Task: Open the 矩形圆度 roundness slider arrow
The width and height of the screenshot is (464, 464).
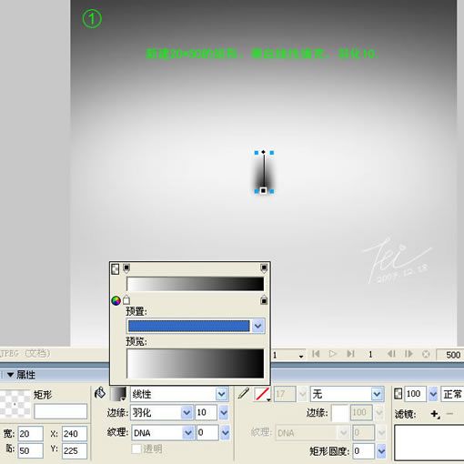Action: coord(381,451)
